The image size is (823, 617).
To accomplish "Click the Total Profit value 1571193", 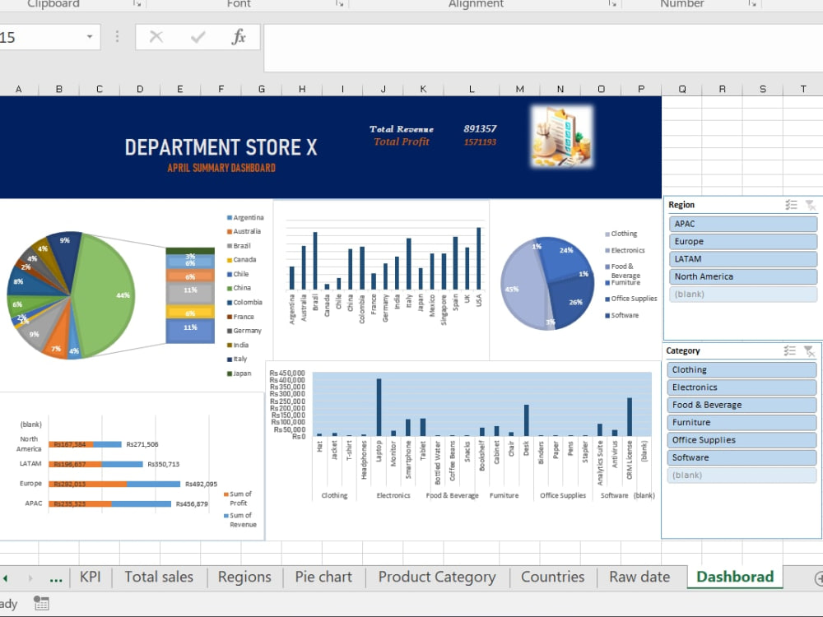I will point(480,141).
